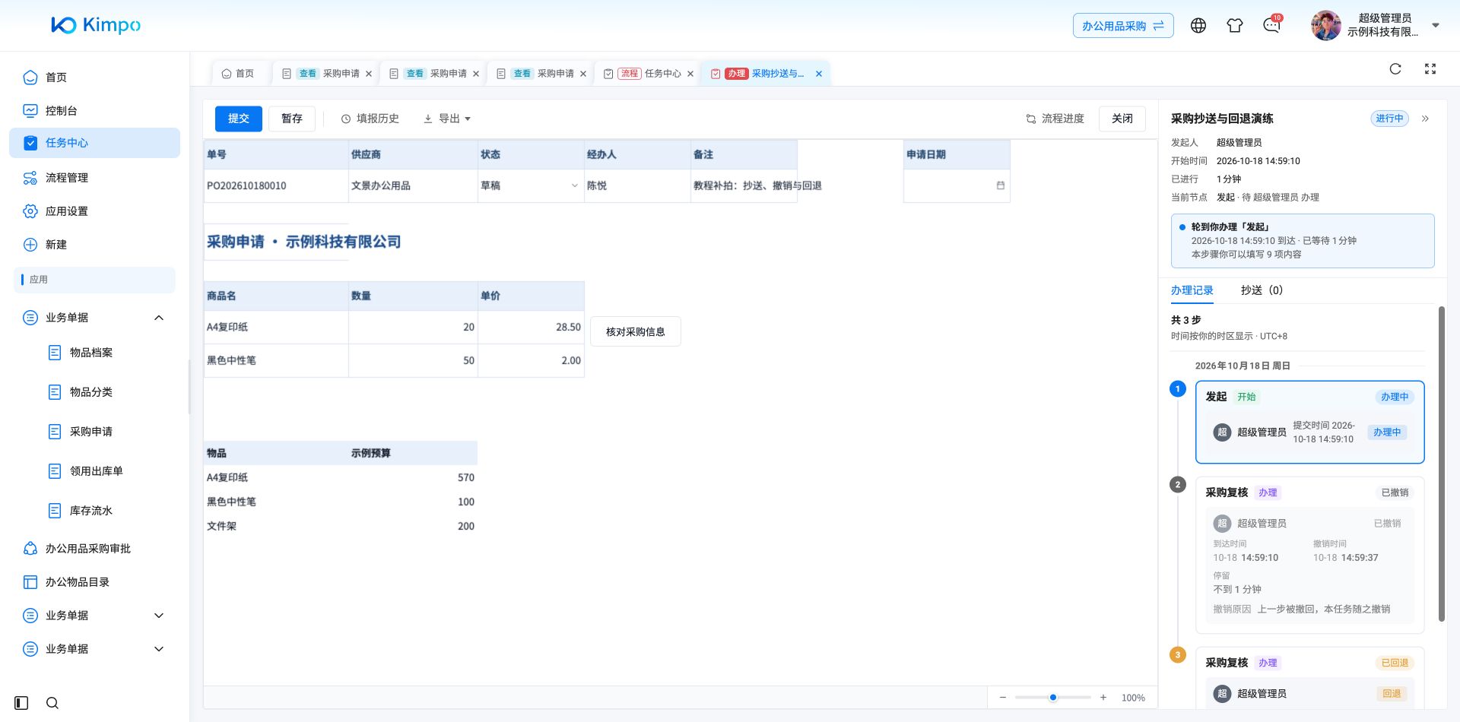Click the Kimpo logo

click(96, 25)
